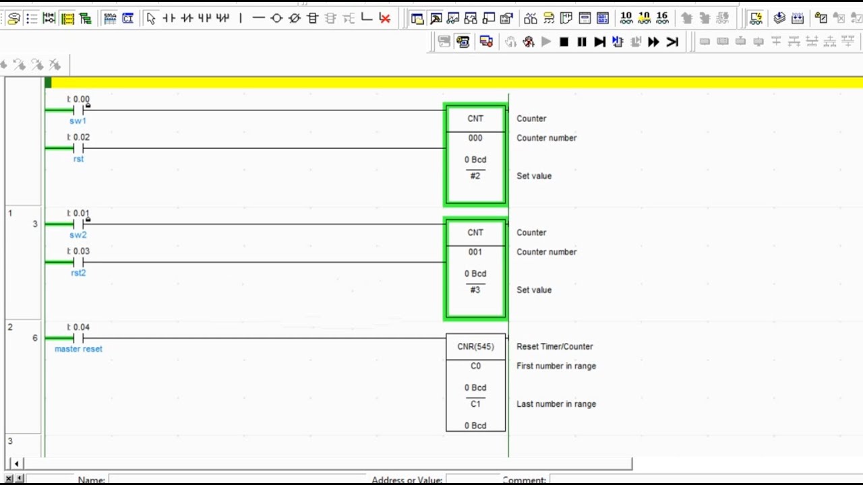Click the red figure breakpoint icon

point(528,42)
